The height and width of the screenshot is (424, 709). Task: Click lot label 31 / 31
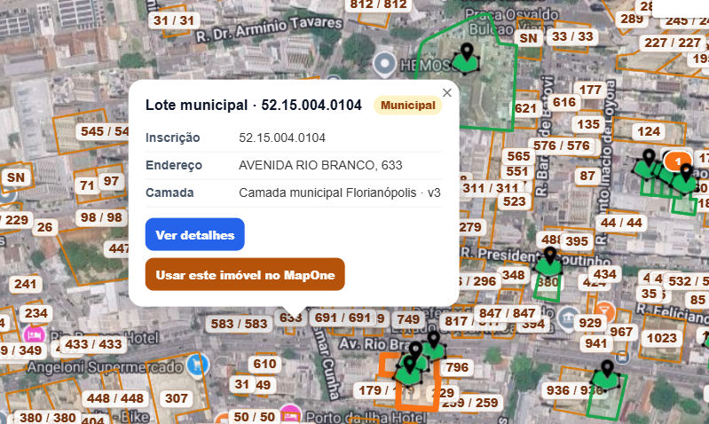click(x=174, y=20)
